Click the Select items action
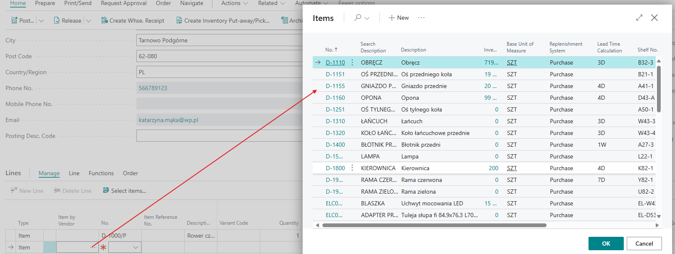675x254 pixels. [125, 191]
